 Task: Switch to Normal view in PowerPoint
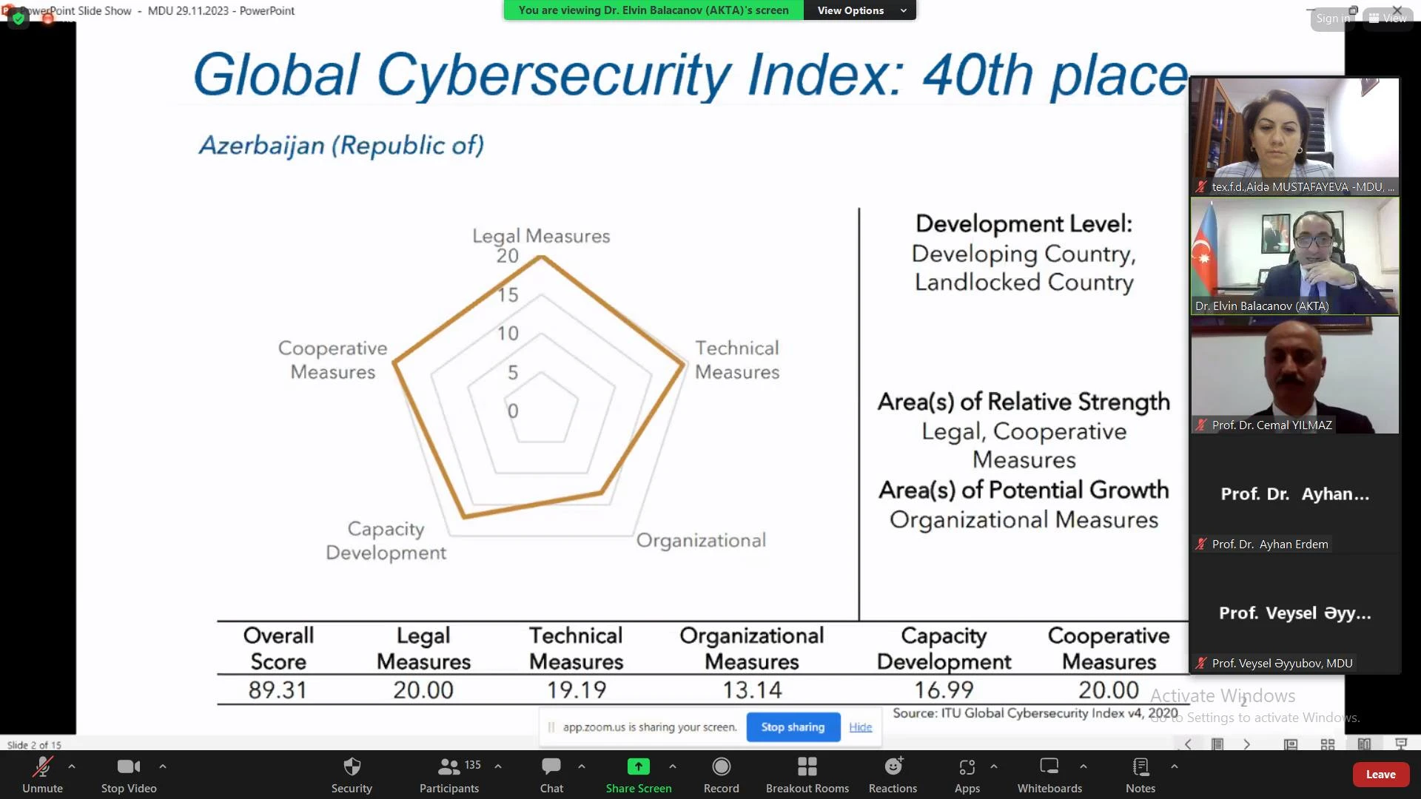1291,744
